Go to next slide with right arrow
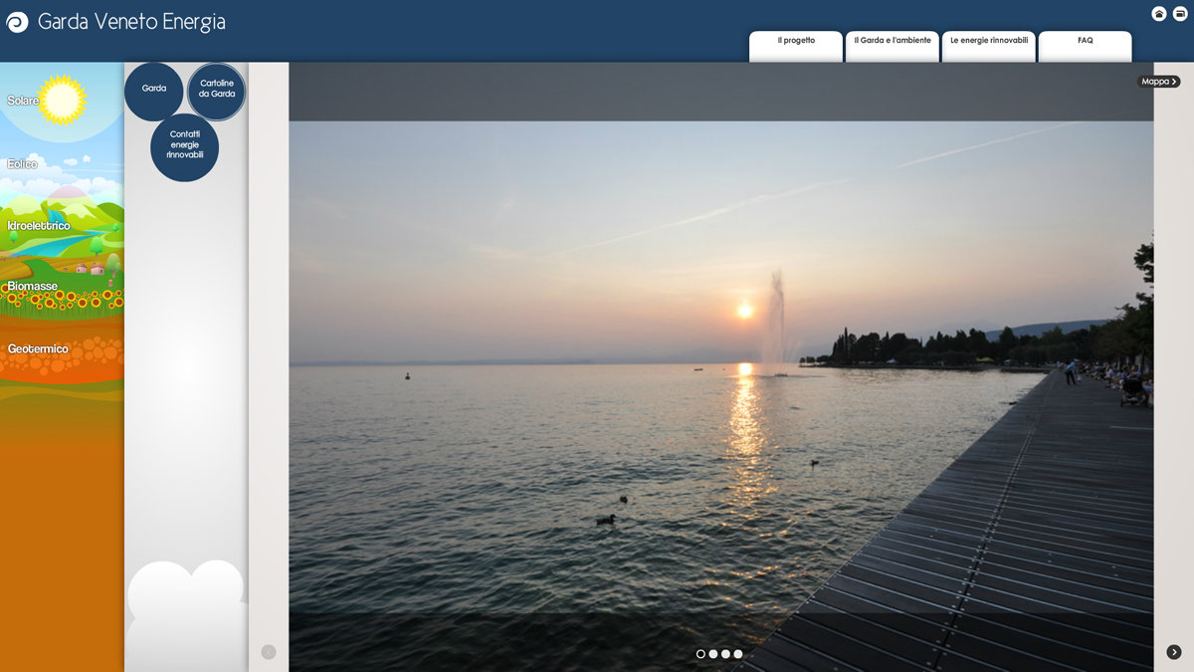This screenshot has height=672, width=1194. pyautogui.click(x=1174, y=652)
